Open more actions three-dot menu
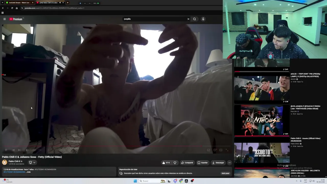Screen dimensions: 327x184 pos(229,163)
